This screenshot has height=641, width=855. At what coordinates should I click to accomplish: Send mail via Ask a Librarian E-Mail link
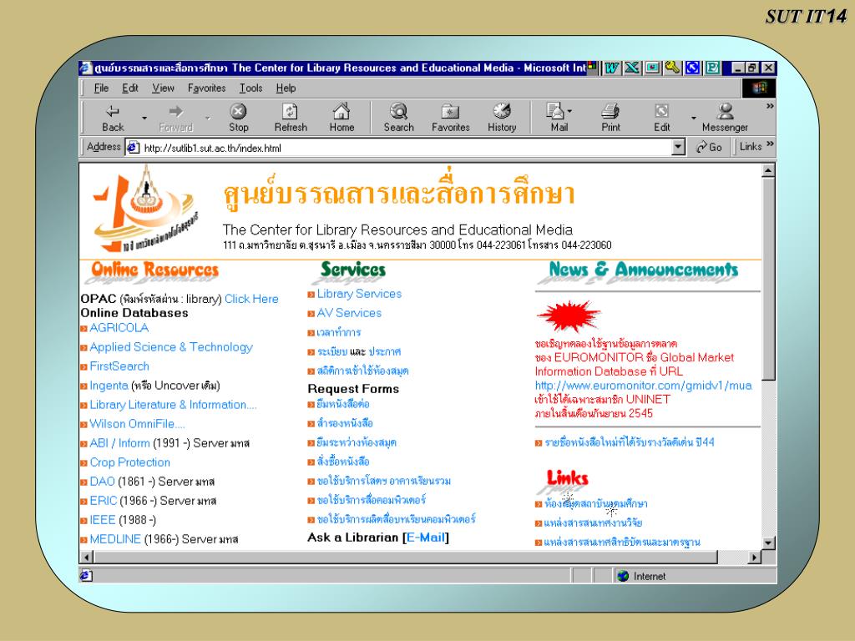tap(426, 538)
